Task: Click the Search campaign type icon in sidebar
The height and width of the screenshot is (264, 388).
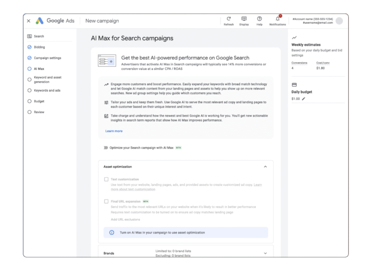Action: point(30,36)
